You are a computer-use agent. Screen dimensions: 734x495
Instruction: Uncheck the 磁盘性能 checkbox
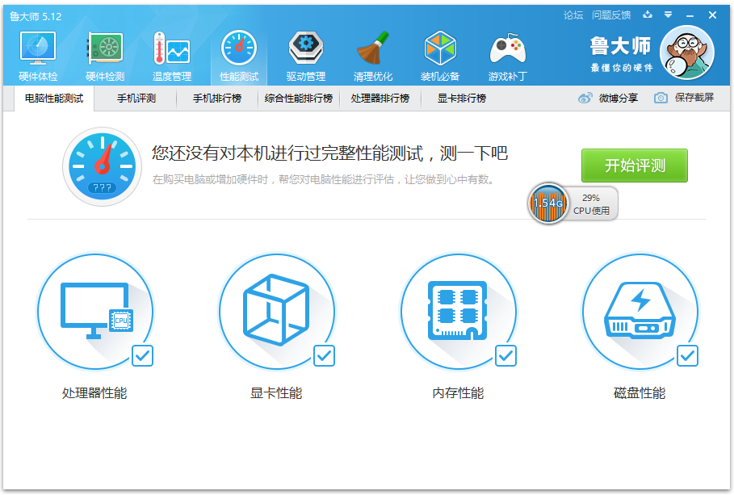pyautogui.click(x=687, y=355)
